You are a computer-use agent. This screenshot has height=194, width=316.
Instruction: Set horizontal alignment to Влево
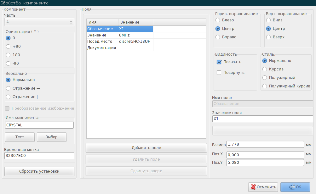point(217,20)
